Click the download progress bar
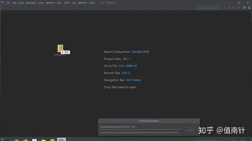This screenshot has height=141, width=252. (141, 129)
